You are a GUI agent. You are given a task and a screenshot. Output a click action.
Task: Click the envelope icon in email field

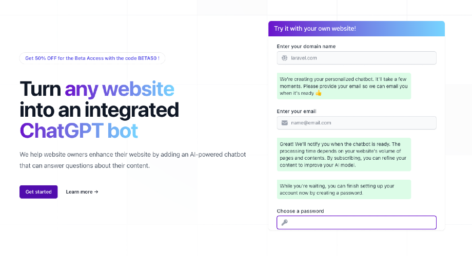point(285,123)
